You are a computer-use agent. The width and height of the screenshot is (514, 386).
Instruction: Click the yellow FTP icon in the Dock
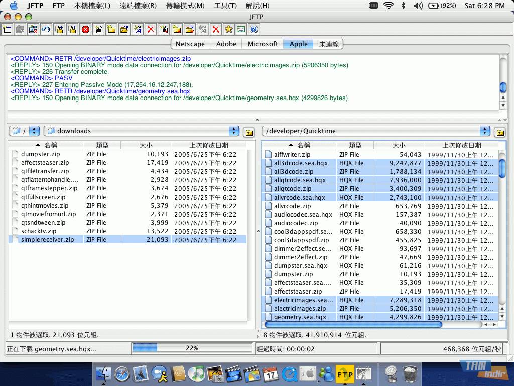pyautogui.click(x=345, y=374)
